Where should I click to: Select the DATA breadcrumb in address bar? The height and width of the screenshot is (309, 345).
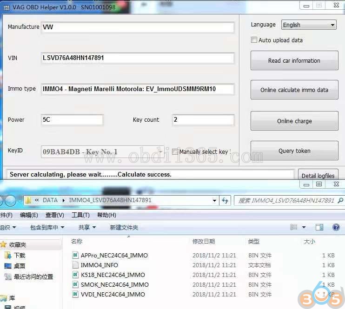(50, 200)
